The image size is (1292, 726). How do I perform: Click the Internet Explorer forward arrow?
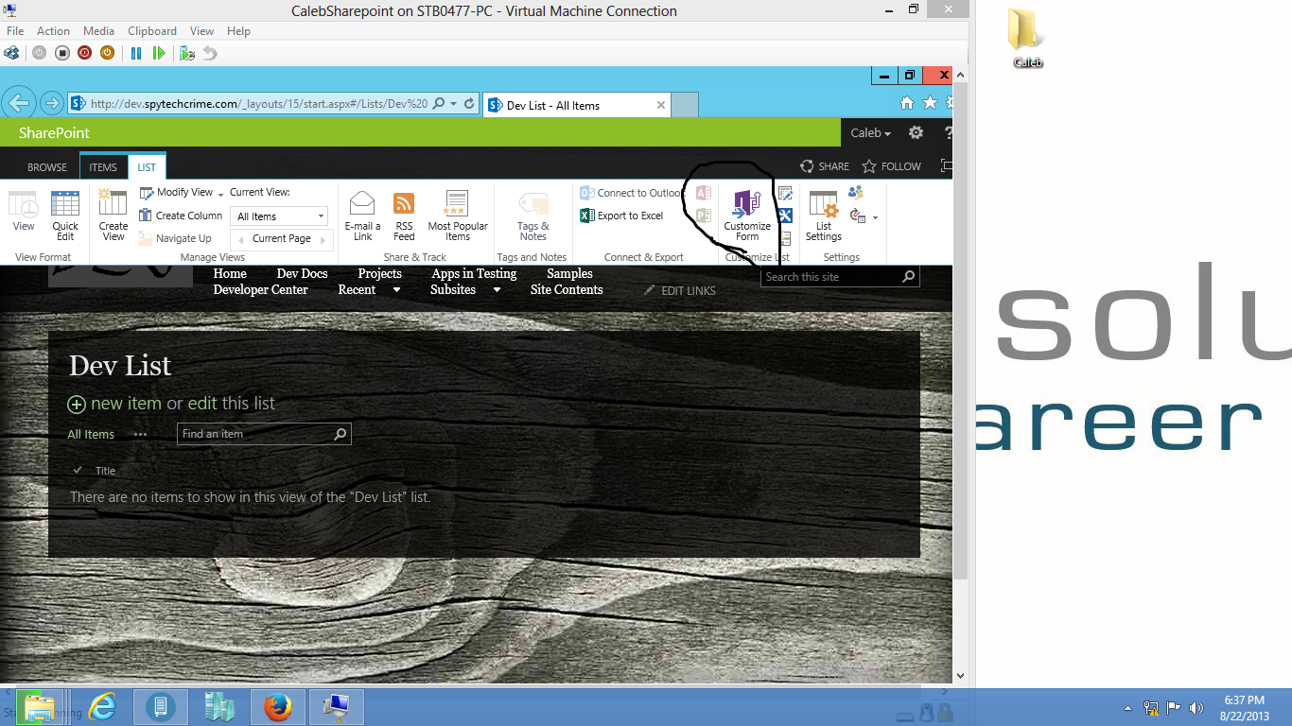(x=52, y=104)
